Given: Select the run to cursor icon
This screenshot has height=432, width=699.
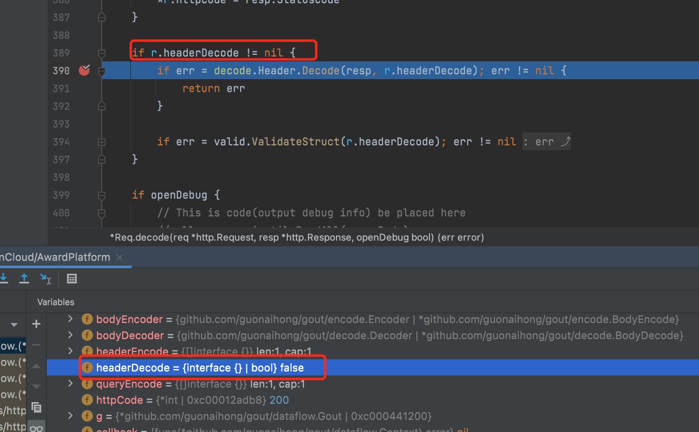Looking at the screenshot, I should point(46,279).
